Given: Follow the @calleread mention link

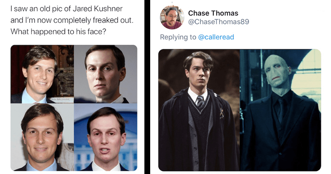Looking at the screenshot, I should [x=216, y=37].
